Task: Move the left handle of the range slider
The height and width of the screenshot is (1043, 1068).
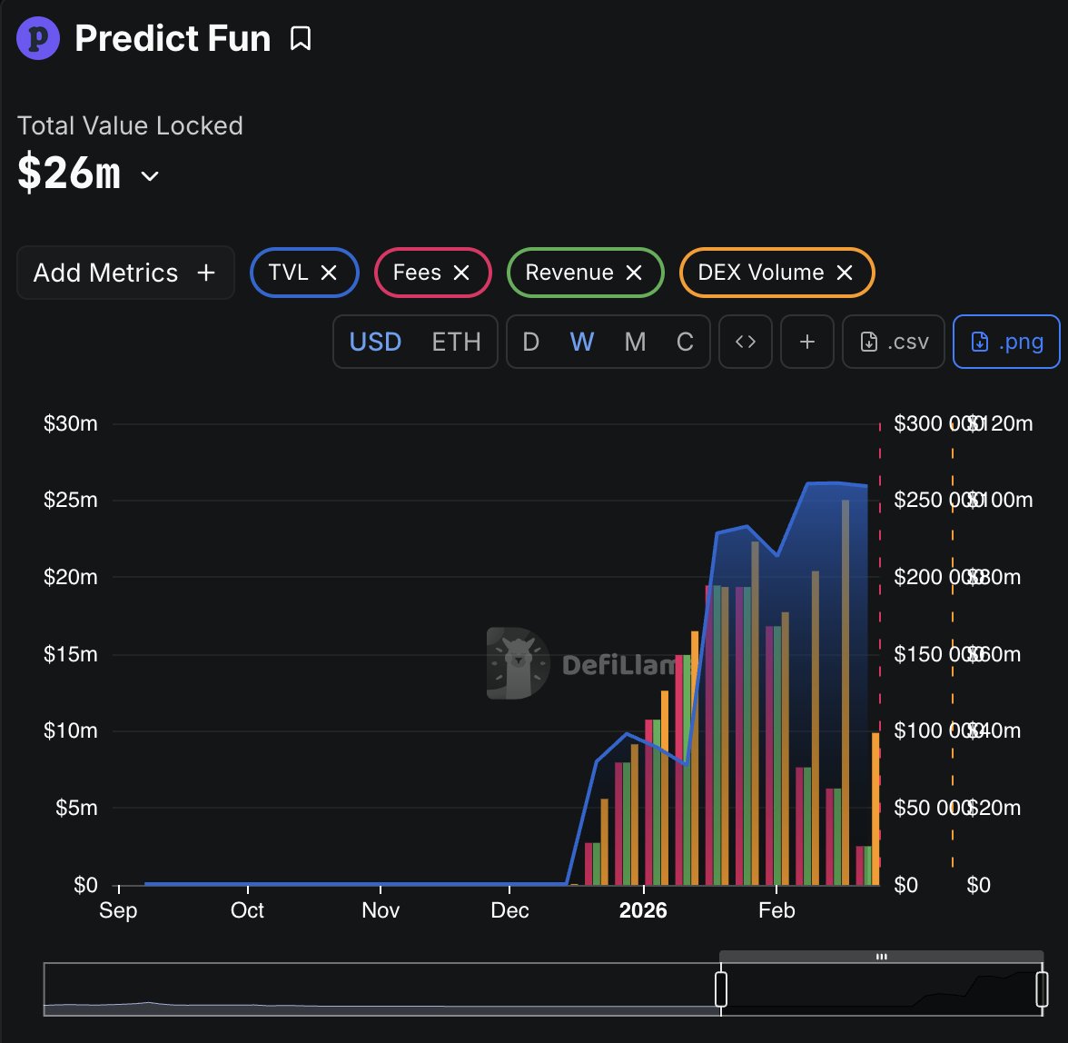Action: tap(721, 989)
